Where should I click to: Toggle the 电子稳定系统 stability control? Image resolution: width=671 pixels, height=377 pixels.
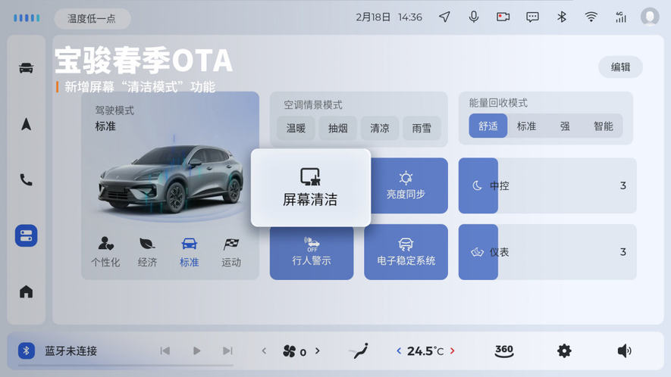pyautogui.click(x=406, y=252)
